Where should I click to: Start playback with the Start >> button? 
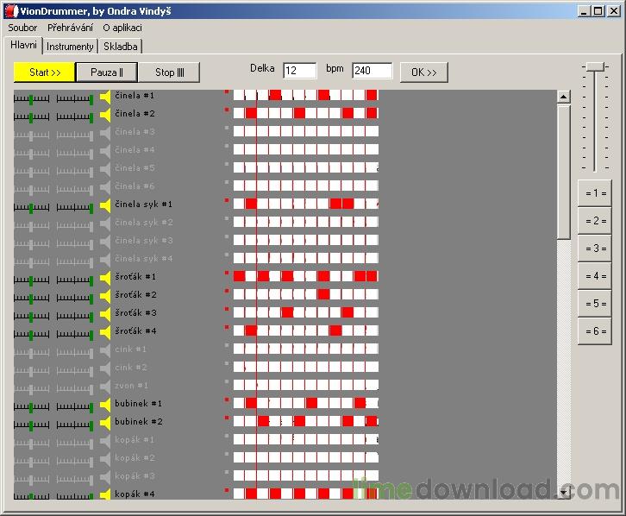click(44, 72)
